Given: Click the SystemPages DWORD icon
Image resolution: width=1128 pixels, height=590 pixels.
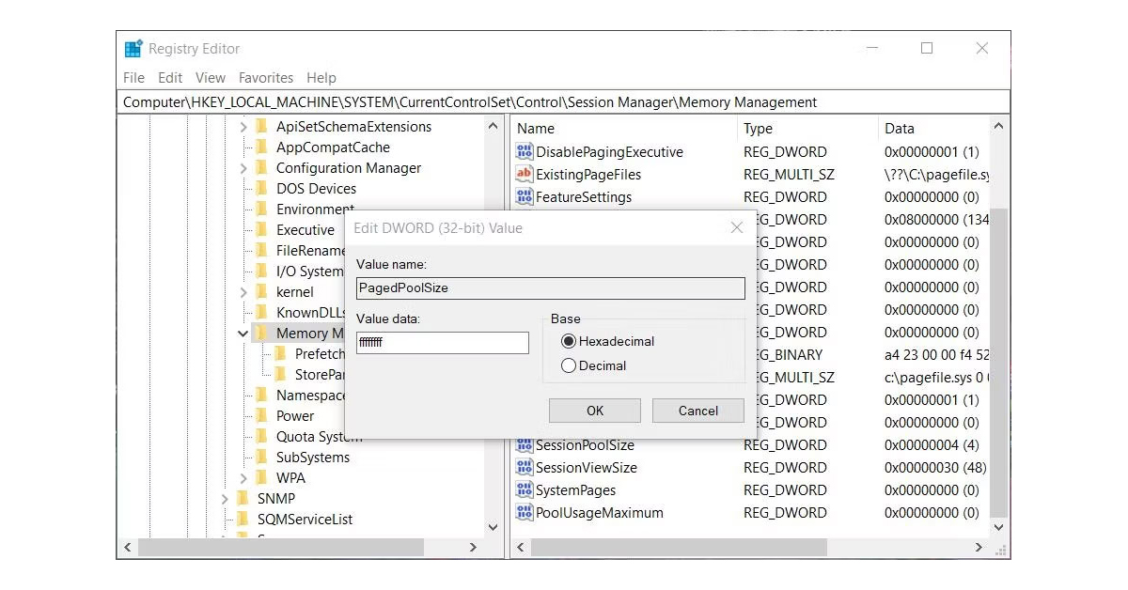Looking at the screenshot, I should pyautogui.click(x=525, y=489).
